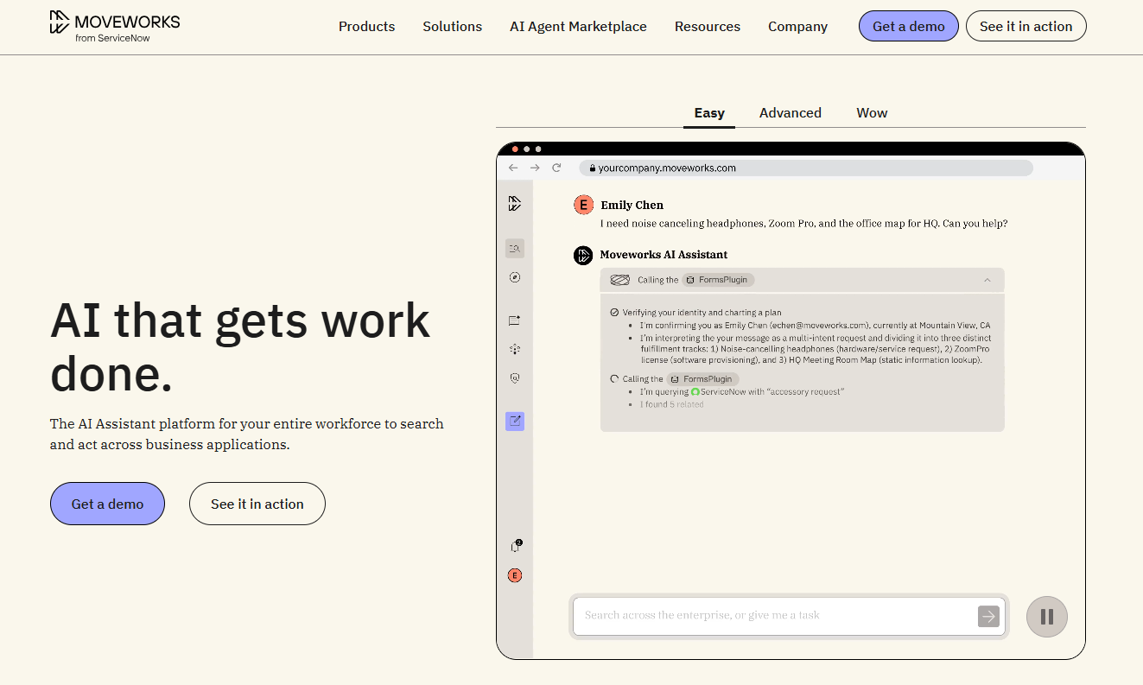The height and width of the screenshot is (685, 1143).
Task: Open the node network sidebar icon
Action: click(515, 349)
